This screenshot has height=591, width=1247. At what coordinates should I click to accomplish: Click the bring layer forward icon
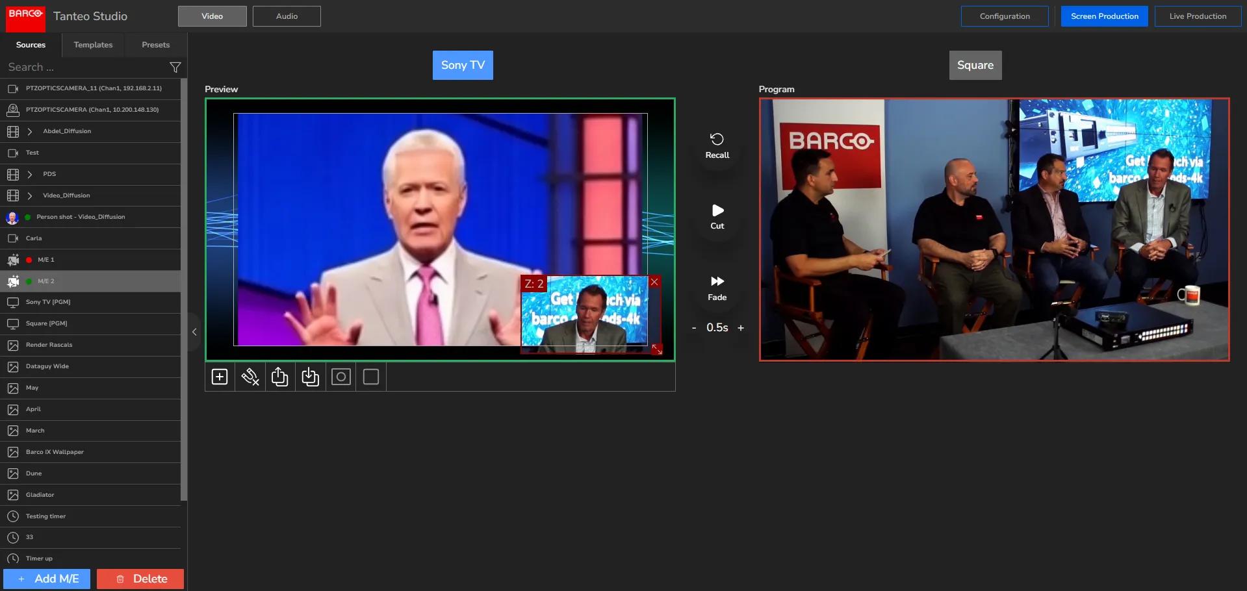pos(280,377)
